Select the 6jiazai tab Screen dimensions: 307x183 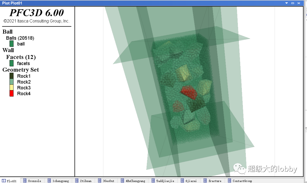coord(189,181)
